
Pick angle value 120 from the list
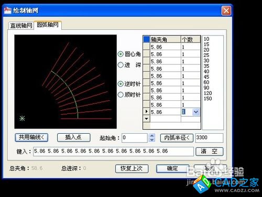(x=208, y=93)
